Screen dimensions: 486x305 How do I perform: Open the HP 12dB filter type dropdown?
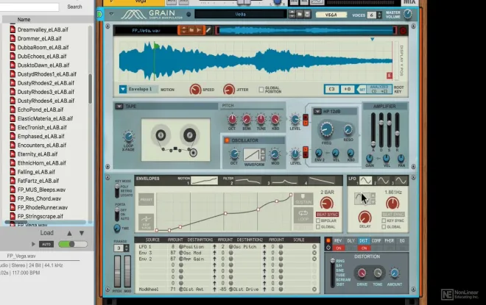point(317,112)
